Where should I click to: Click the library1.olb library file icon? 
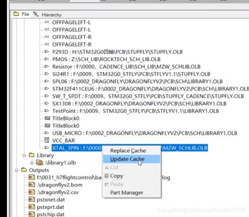(x=39, y=163)
